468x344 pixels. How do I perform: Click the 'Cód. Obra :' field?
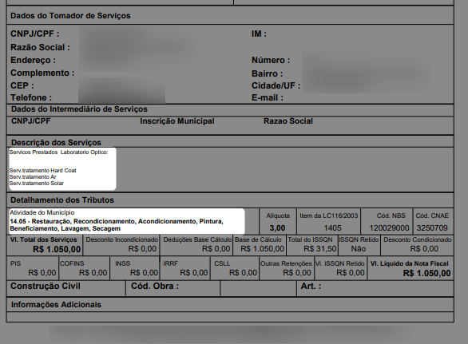tap(155, 286)
